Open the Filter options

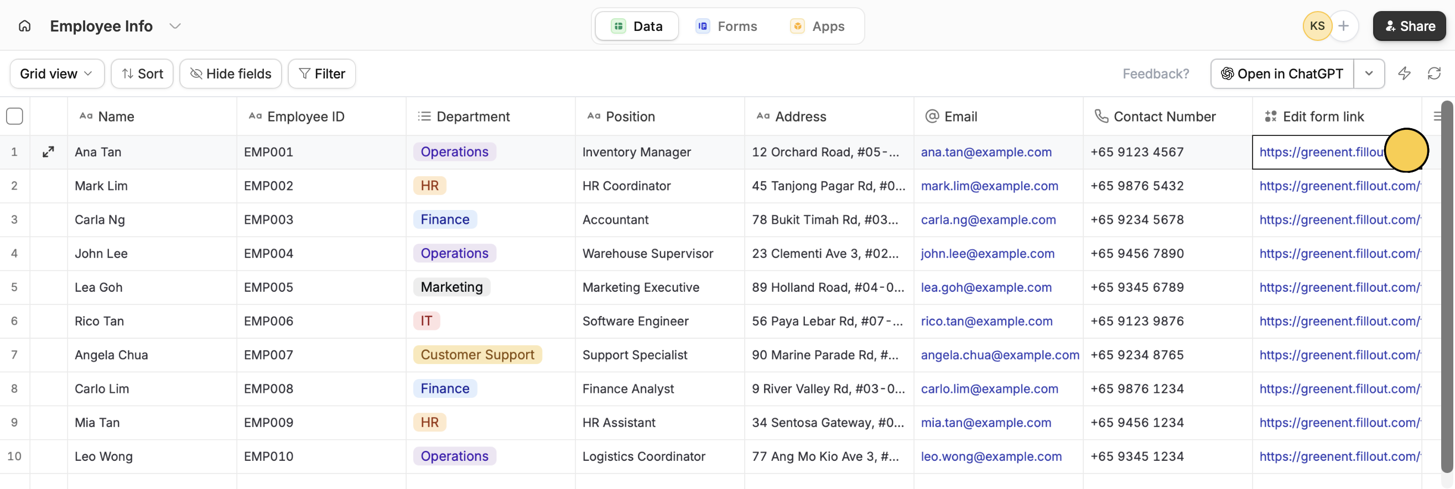tap(321, 73)
